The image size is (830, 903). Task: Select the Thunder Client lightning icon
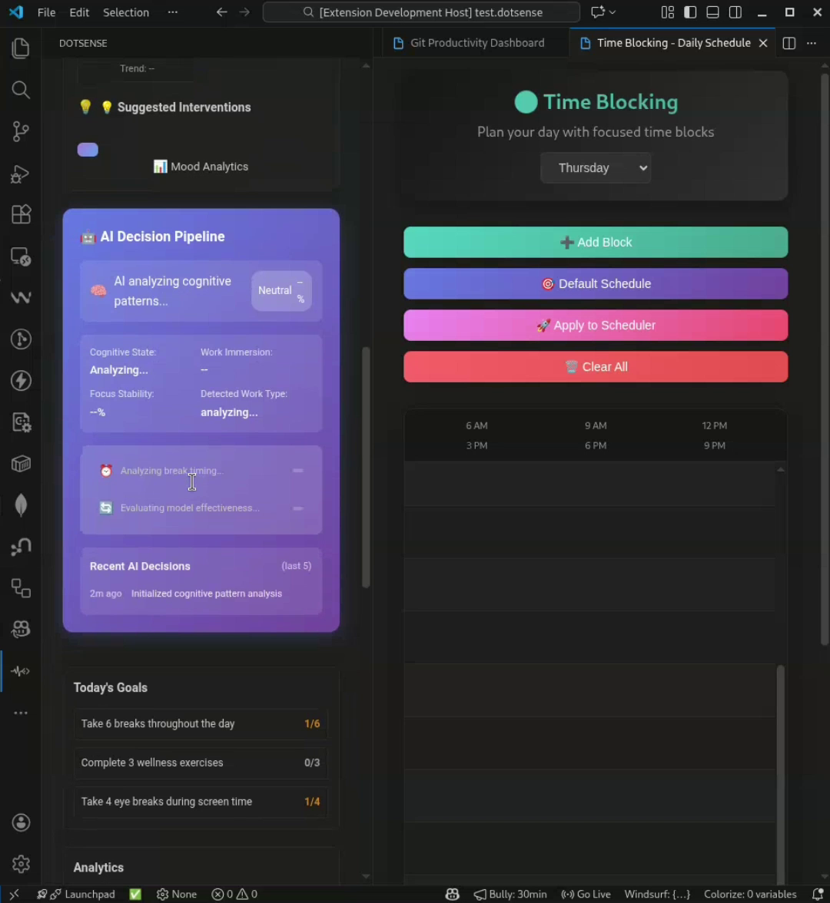click(21, 380)
